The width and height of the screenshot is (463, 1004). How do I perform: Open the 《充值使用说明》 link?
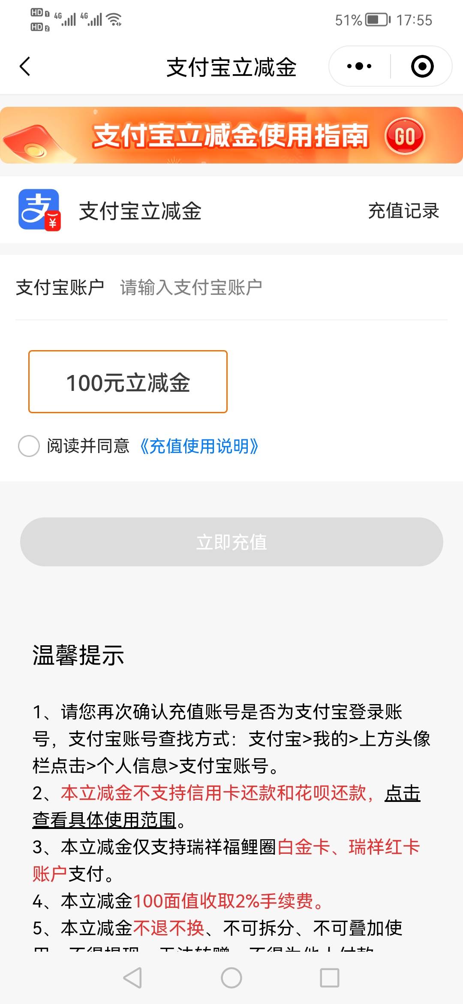199,446
